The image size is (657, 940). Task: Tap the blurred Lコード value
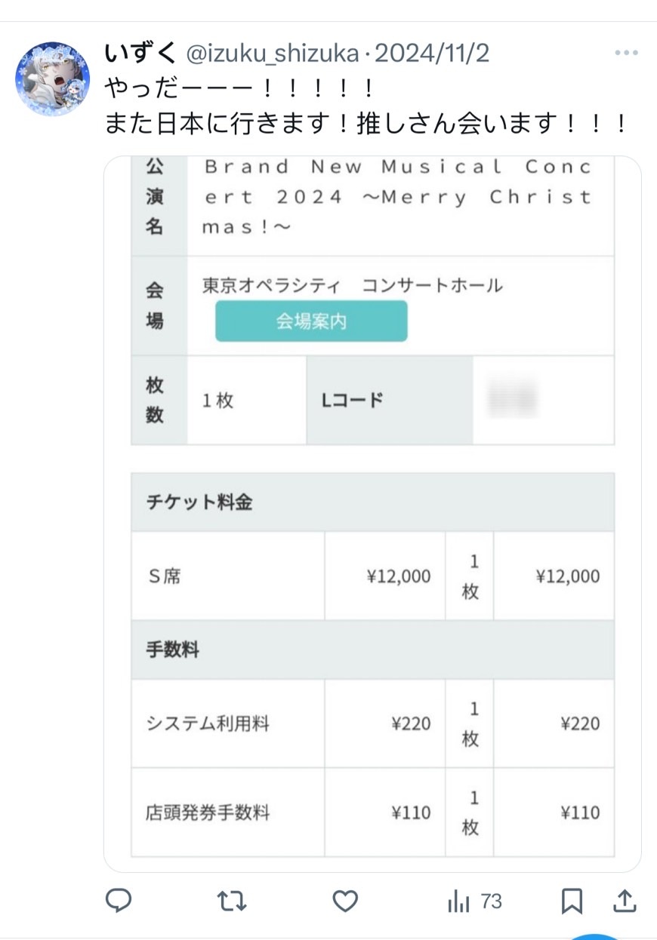pos(513,400)
